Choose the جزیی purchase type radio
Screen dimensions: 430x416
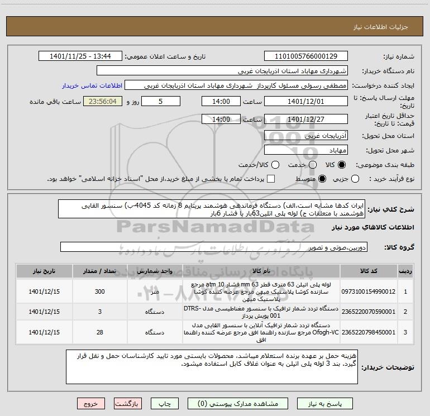point(355,179)
